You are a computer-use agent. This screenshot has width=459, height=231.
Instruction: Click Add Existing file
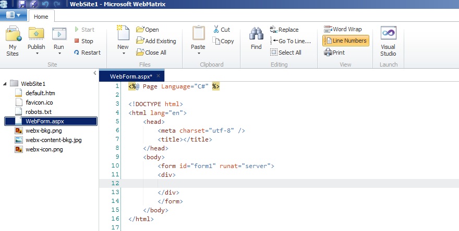tap(156, 41)
